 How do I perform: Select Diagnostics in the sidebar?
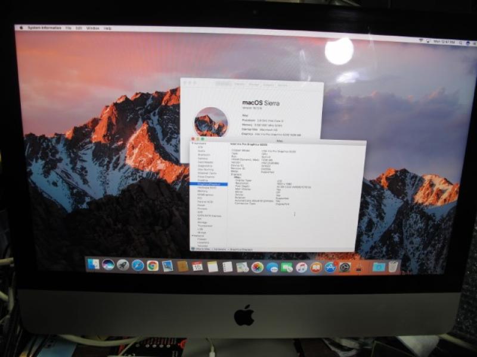pos(205,166)
